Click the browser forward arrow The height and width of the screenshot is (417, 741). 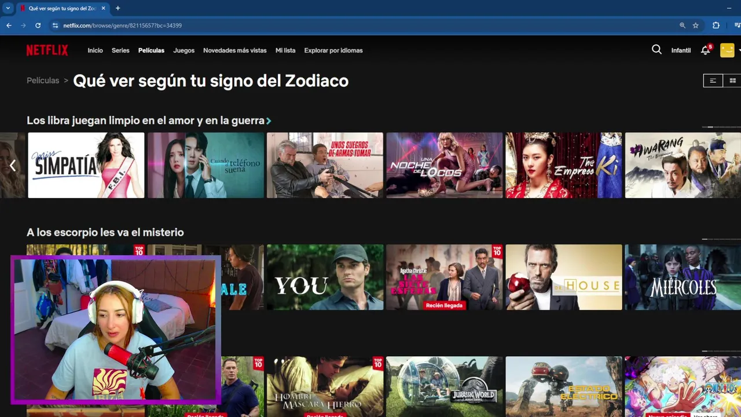coord(24,25)
